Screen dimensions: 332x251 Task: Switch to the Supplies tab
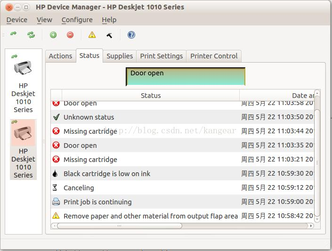(x=120, y=56)
